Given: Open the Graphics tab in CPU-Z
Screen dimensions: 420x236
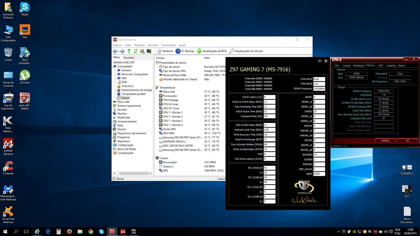Looking at the screenshot, I should click(391, 66).
